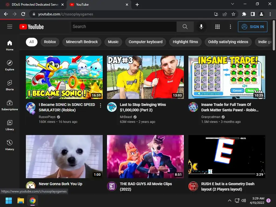Open Chrome extensions puzzle icon
The height and width of the screenshot is (207, 276).
(244, 14)
